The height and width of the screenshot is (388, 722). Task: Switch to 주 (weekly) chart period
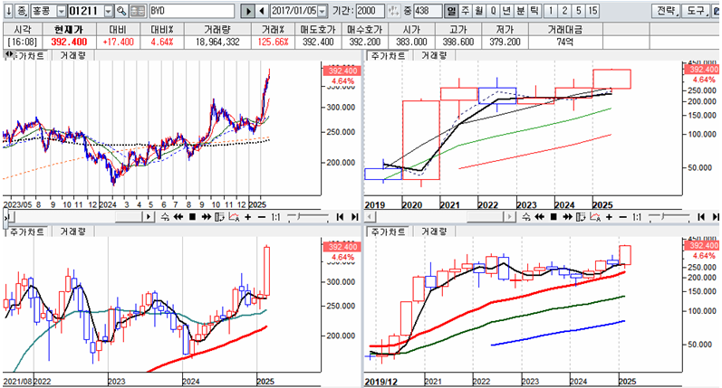click(467, 11)
